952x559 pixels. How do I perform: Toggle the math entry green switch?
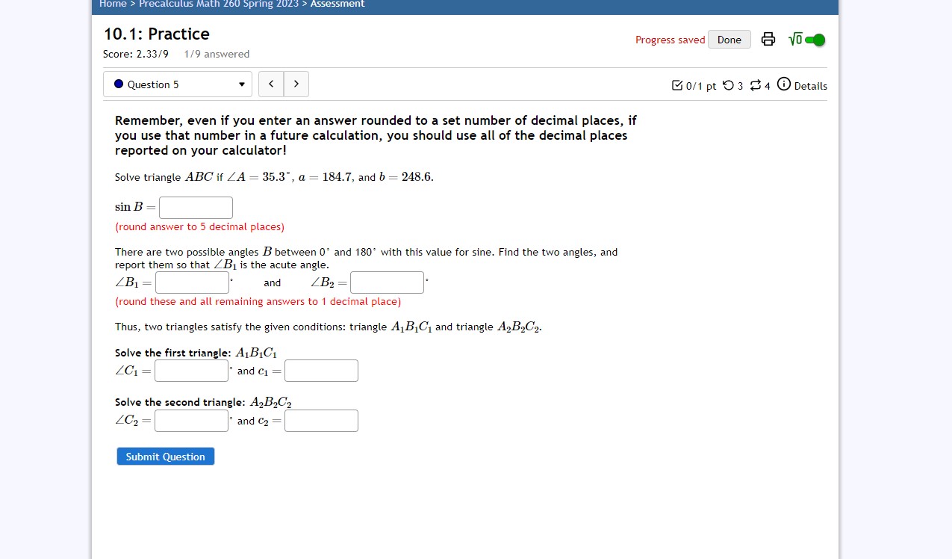(815, 40)
